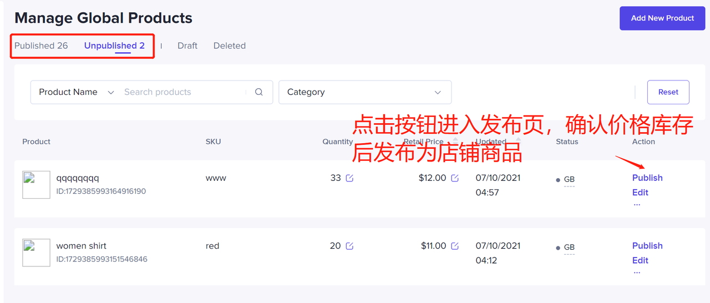Edit quantity icon for qqqqqqqq product
710x303 pixels.
click(349, 178)
